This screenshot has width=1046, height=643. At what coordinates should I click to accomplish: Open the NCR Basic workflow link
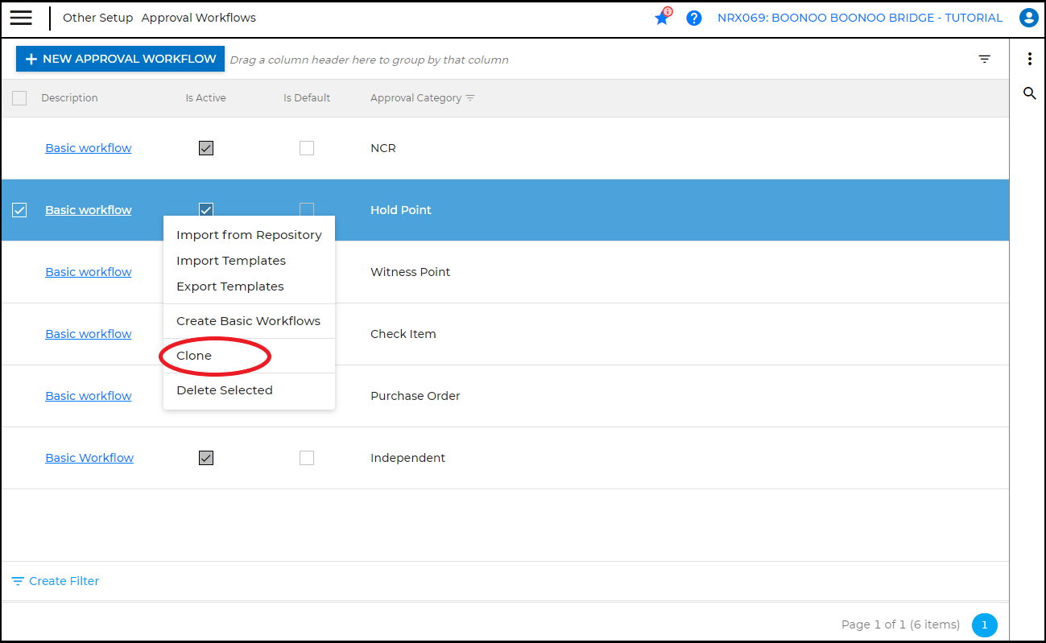[x=89, y=148]
